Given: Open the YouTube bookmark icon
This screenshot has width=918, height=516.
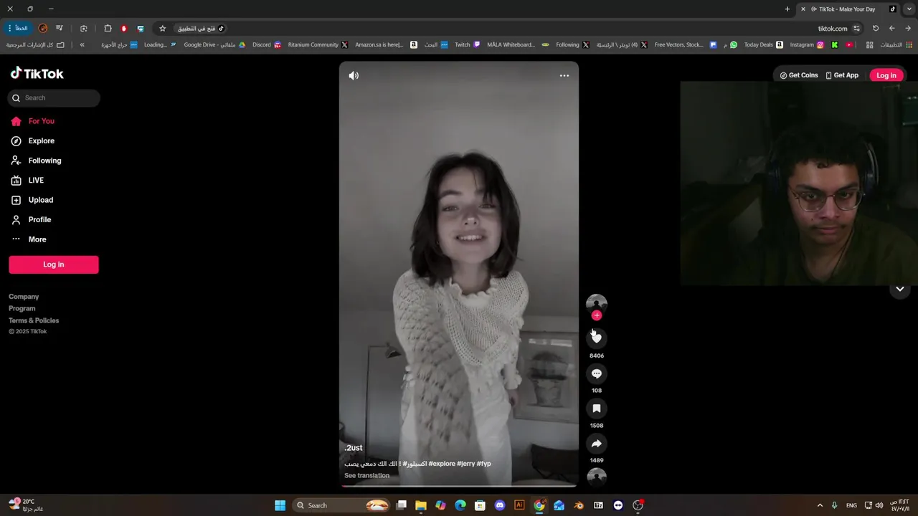Looking at the screenshot, I should (x=849, y=44).
